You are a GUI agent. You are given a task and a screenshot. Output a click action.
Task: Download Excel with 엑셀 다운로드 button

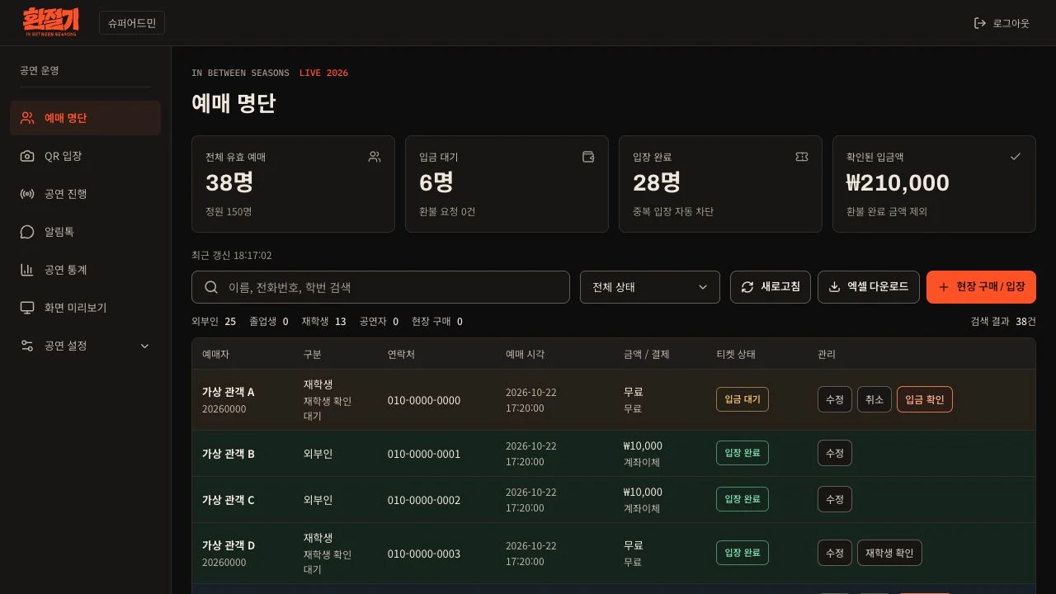(869, 287)
